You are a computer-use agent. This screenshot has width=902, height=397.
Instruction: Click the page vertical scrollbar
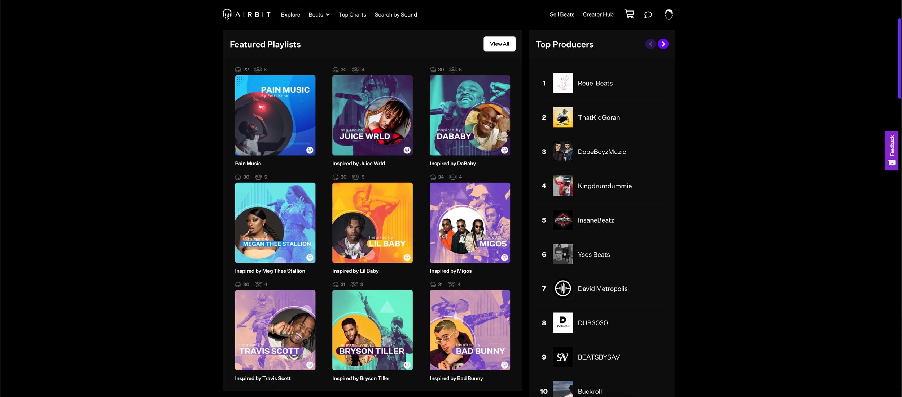899,58
